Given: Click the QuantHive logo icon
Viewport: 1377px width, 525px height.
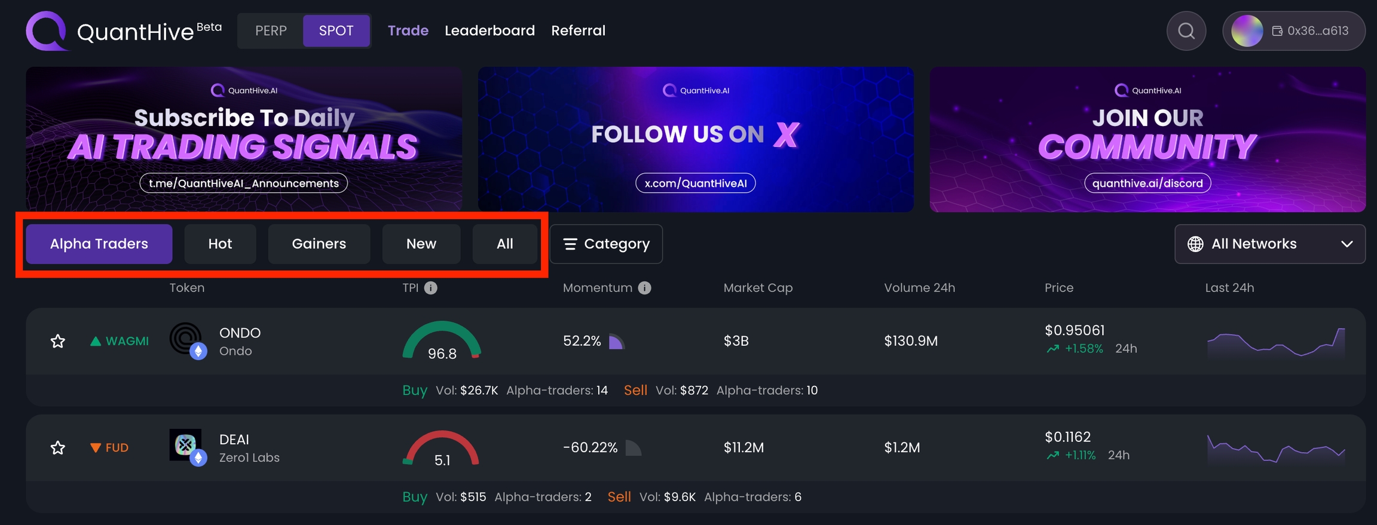Looking at the screenshot, I should tap(46, 30).
